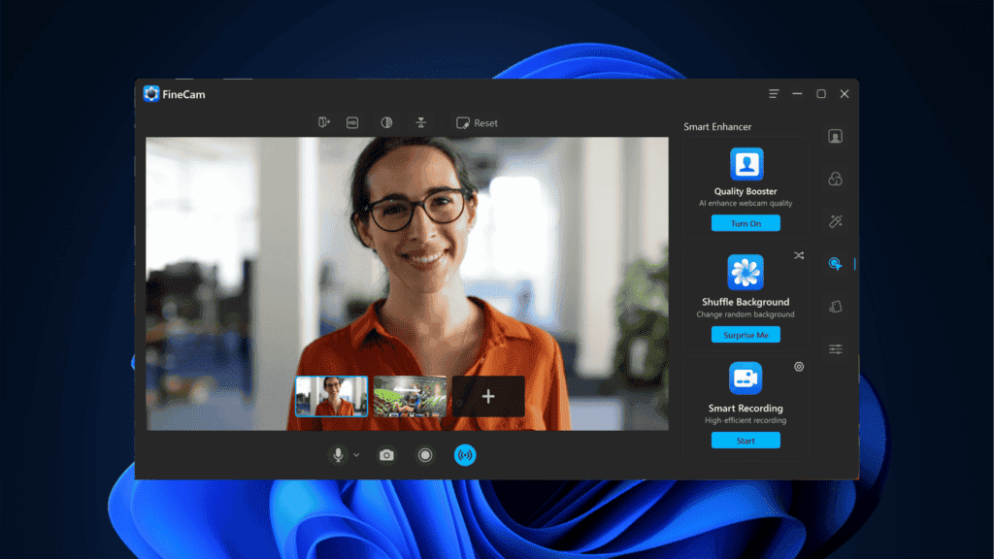Select the woman portrait scene thumbnail
994x559 pixels.
[x=332, y=397]
